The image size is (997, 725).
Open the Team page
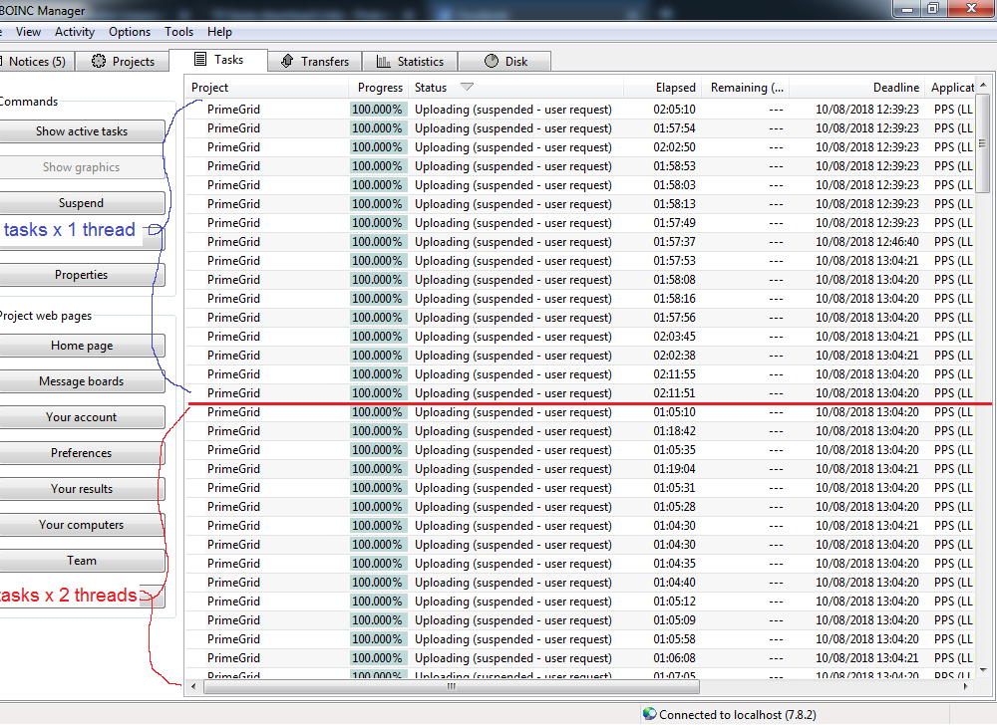pos(82,561)
